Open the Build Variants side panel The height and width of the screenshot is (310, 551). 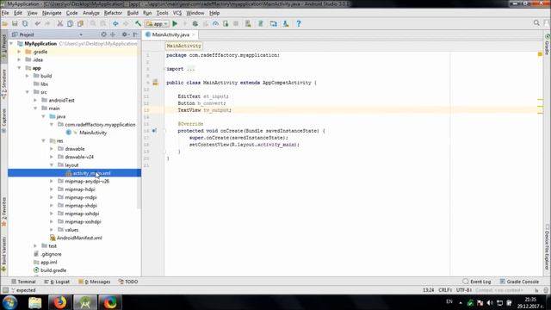(3, 254)
